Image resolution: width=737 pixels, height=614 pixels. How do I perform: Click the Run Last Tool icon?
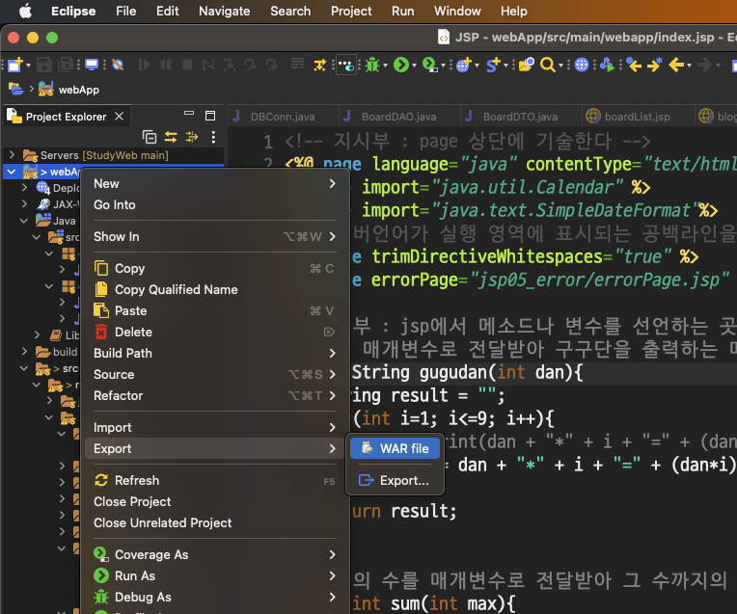pos(429,65)
